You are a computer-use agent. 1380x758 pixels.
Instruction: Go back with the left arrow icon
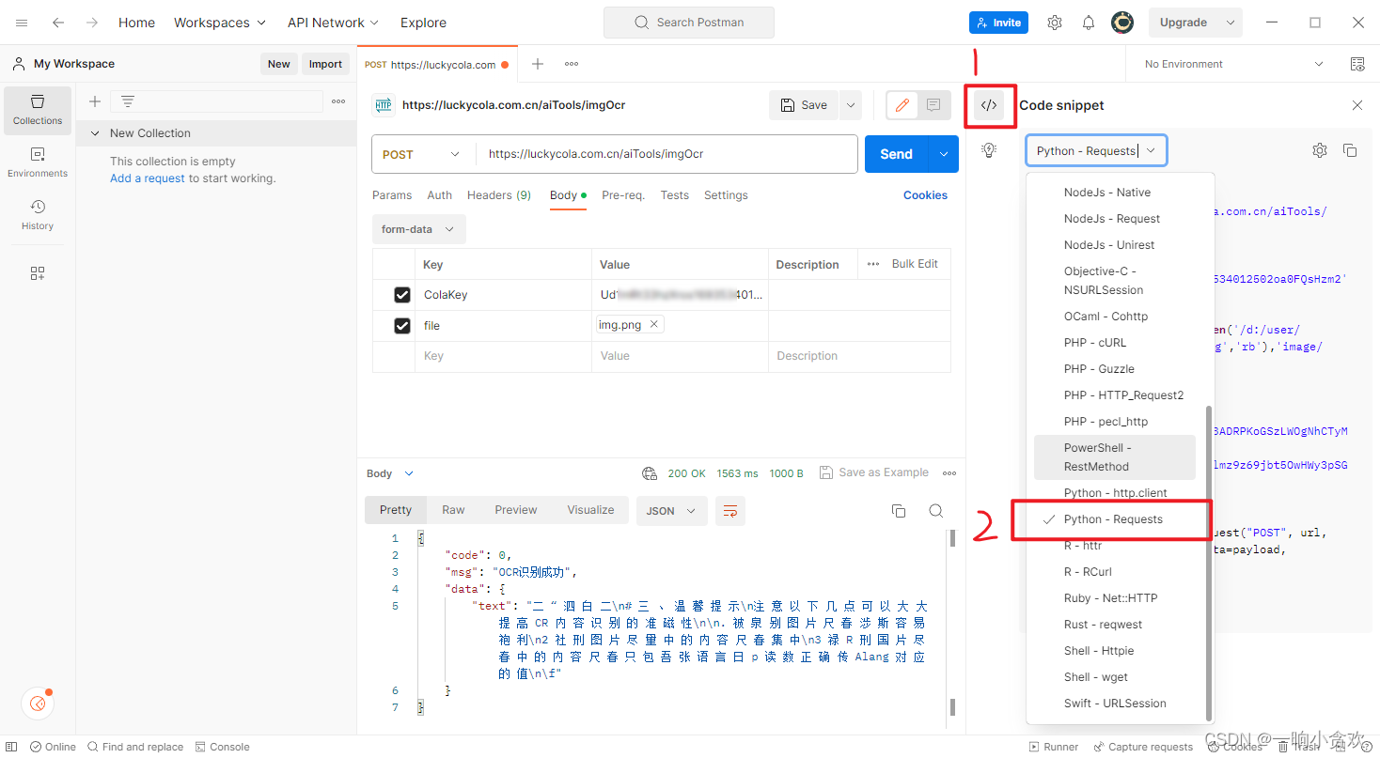tap(58, 23)
